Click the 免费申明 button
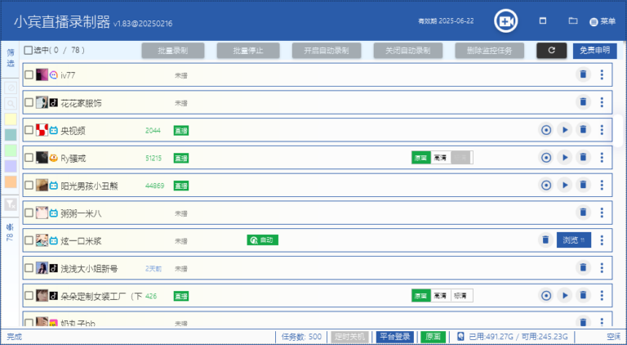 pos(594,51)
